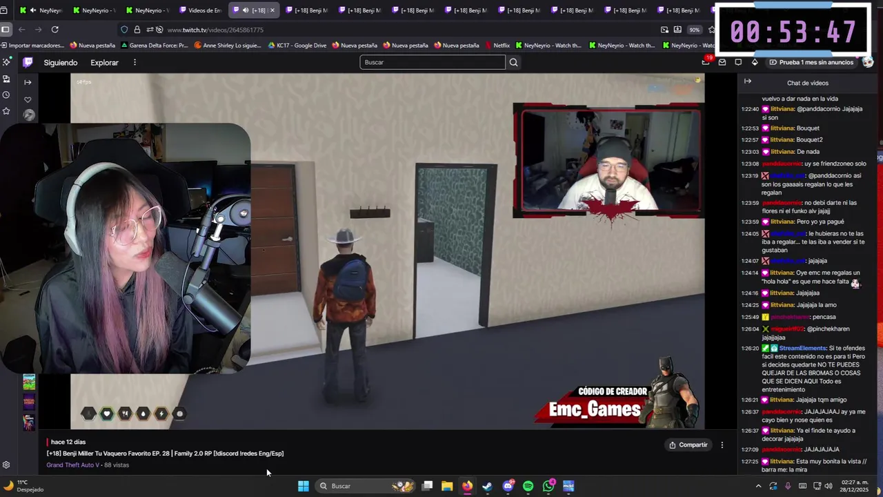883x497 pixels.
Task: Open the taskbar volume control
Action: tap(828, 486)
